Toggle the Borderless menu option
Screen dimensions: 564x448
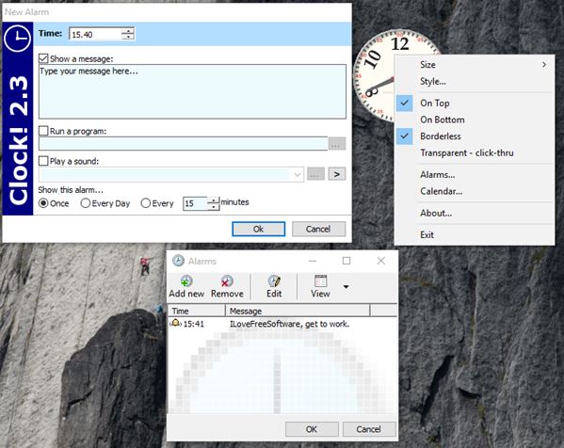click(475, 136)
